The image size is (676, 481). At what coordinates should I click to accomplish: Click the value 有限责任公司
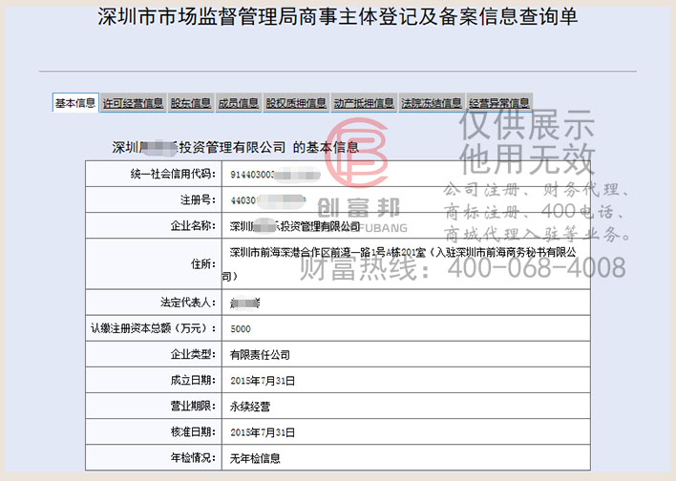(260, 355)
